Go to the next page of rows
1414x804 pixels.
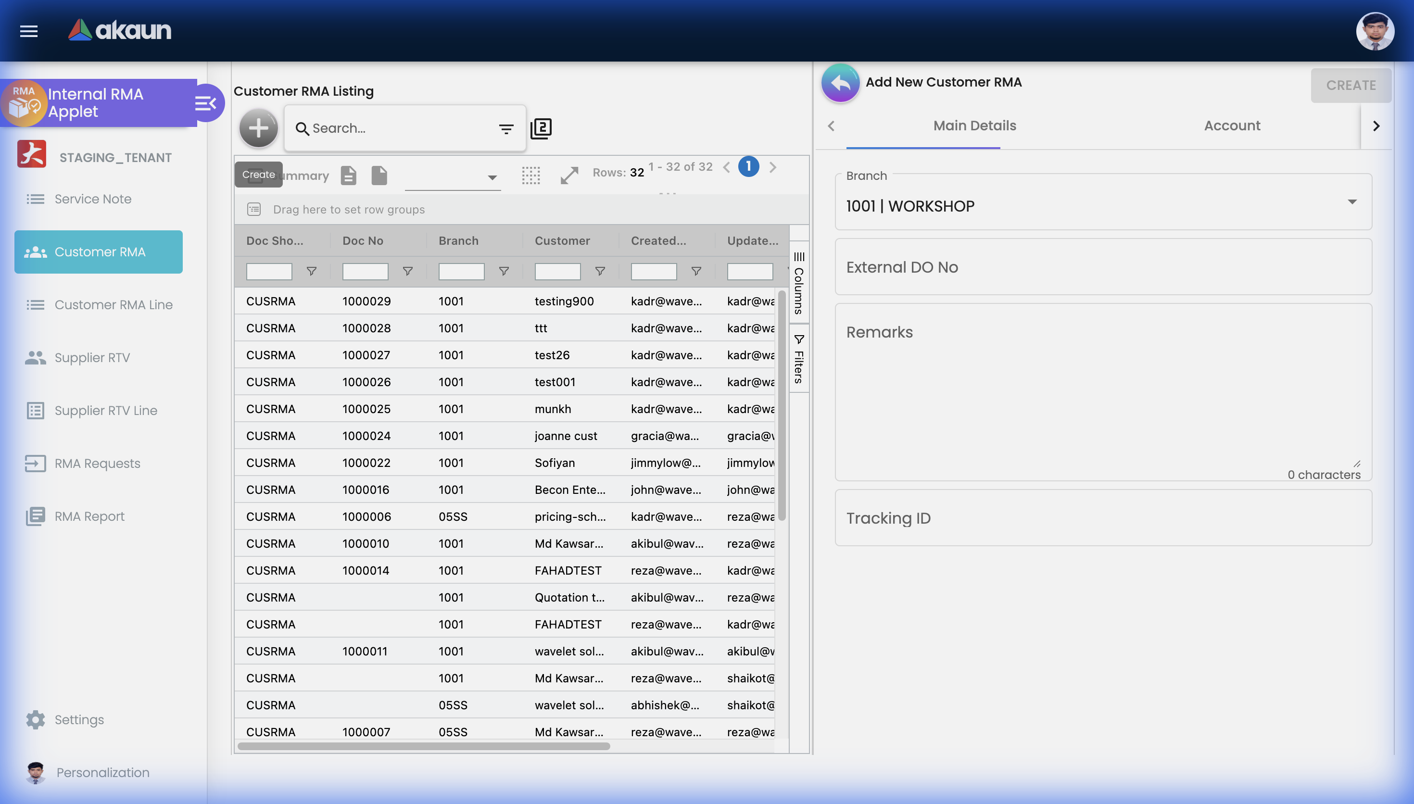[x=773, y=167]
